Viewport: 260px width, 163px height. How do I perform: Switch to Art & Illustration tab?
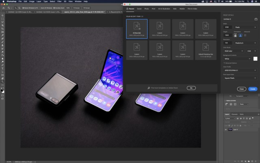164,9
